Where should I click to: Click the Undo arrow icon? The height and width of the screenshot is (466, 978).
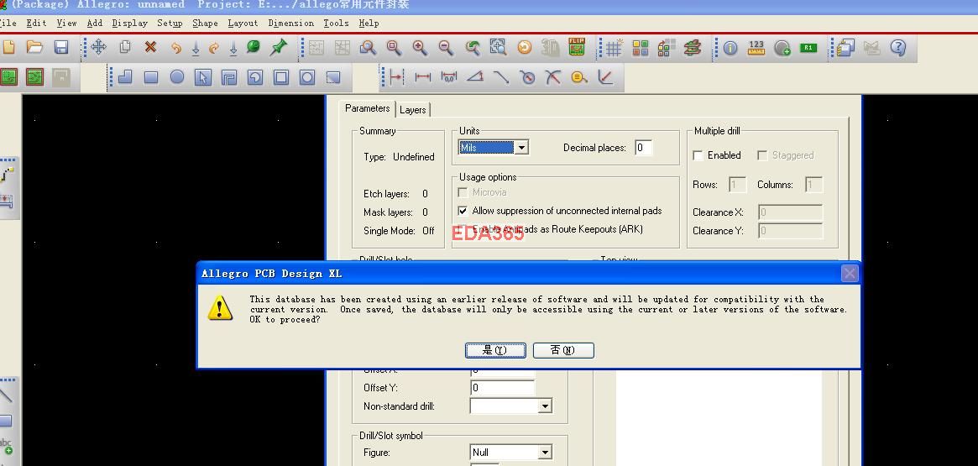(x=176, y=47)
